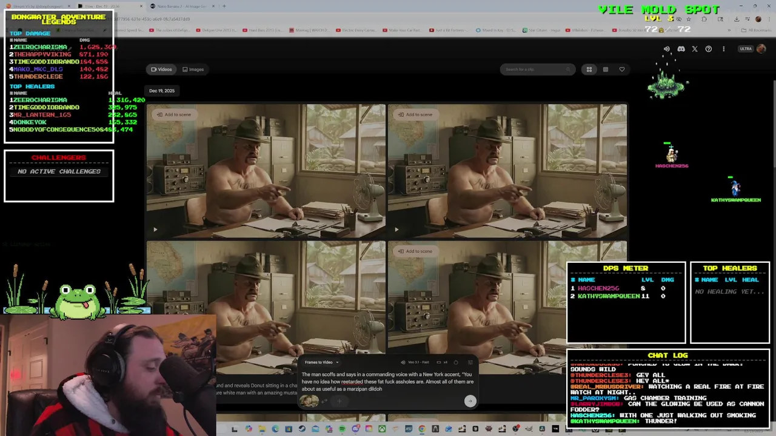The height and width of the screenshot is (436, 776).
Task: Open Task View from the taskbar
Action: [x=235, y=429]
